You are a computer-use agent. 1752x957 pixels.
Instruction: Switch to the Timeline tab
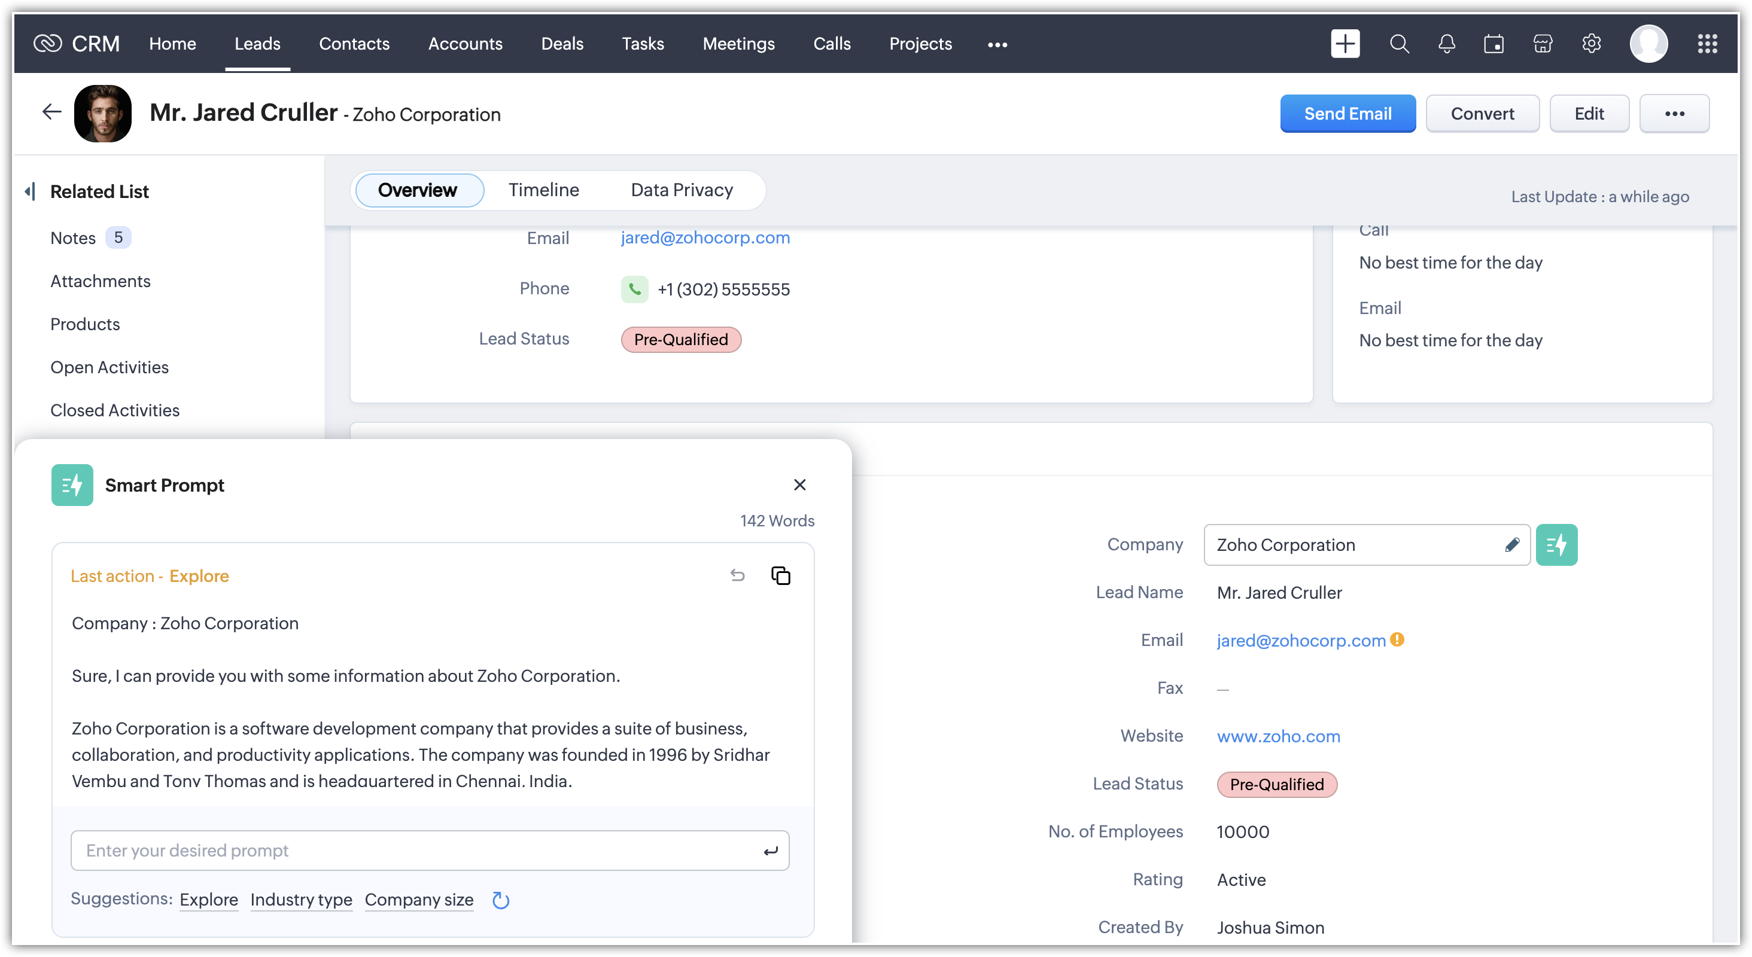[x=543, y=190]
